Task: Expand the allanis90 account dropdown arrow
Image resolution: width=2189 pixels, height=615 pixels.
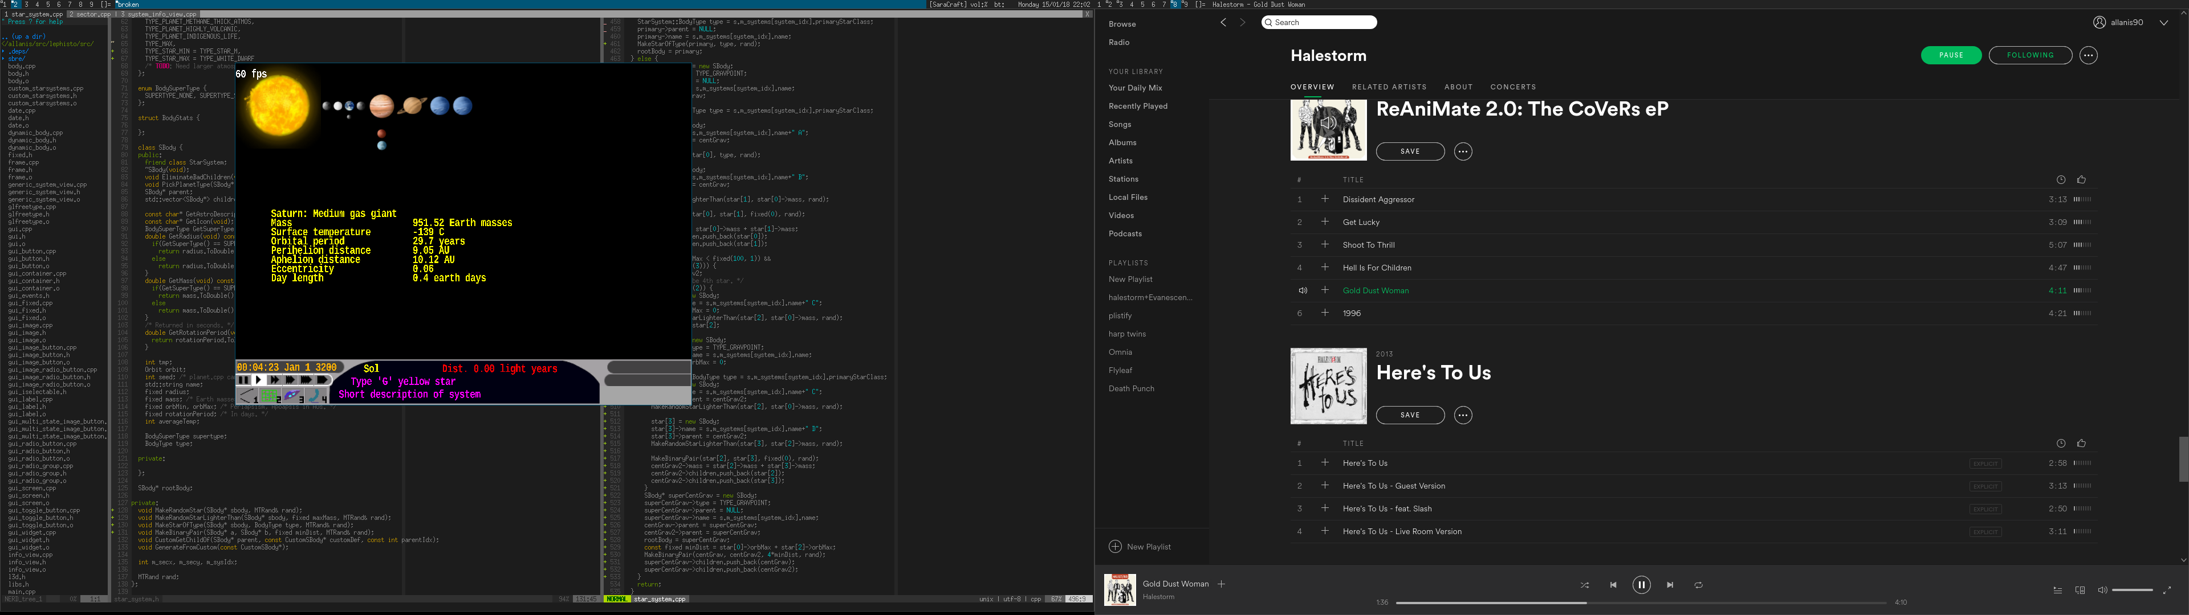Action: (2163, 23)
